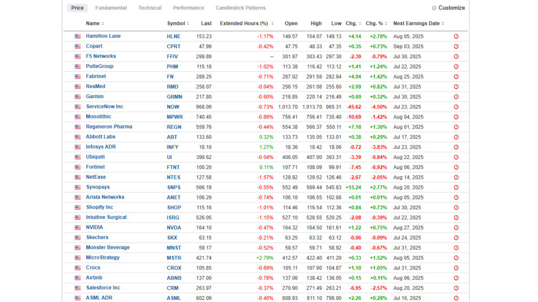
Task: Open the Technical tab
Action: pos(150,8)
